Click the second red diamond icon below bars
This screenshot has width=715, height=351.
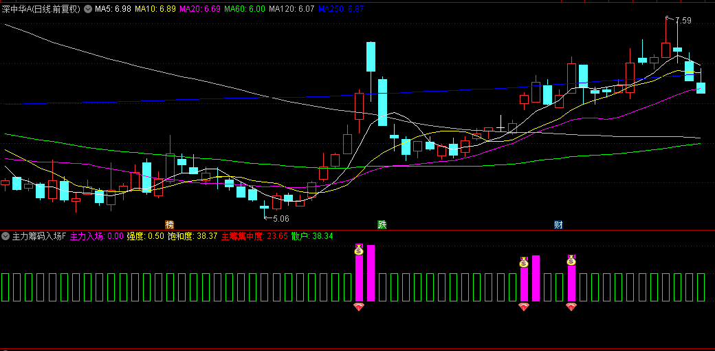523,307
